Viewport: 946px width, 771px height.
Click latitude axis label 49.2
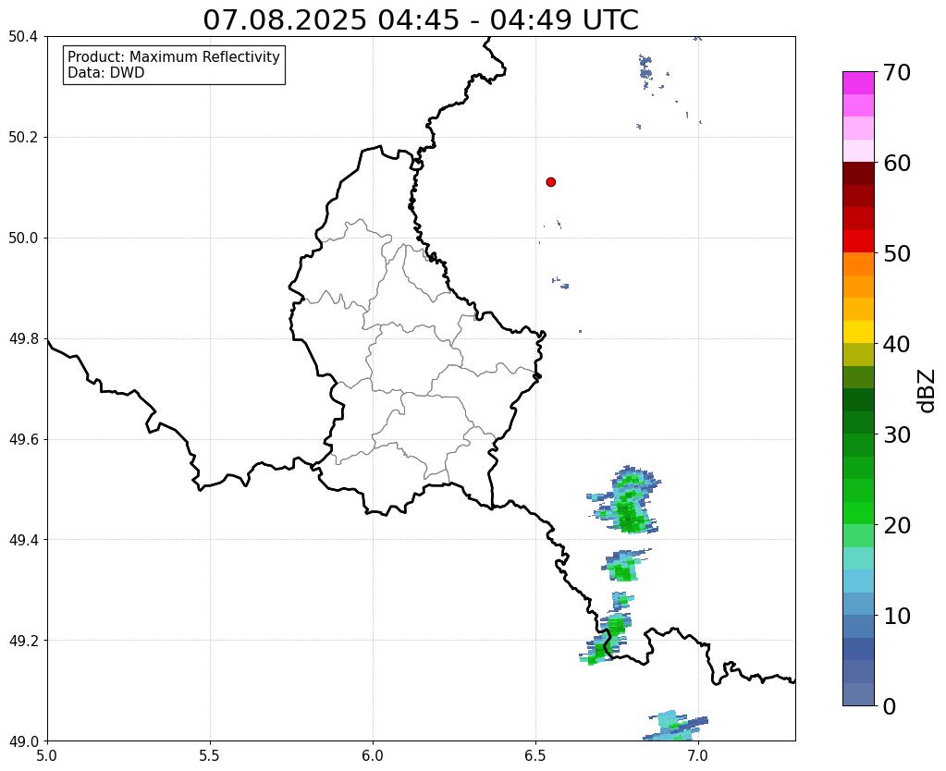tap(23, 641)
